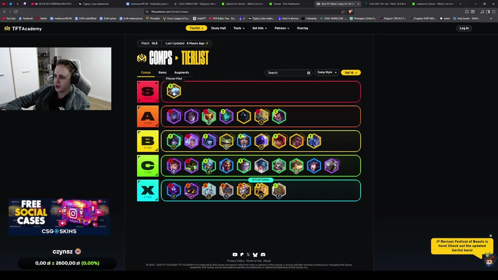Open the Terms of Use link
Screen dimensions: 498x280
coord(254,261)
